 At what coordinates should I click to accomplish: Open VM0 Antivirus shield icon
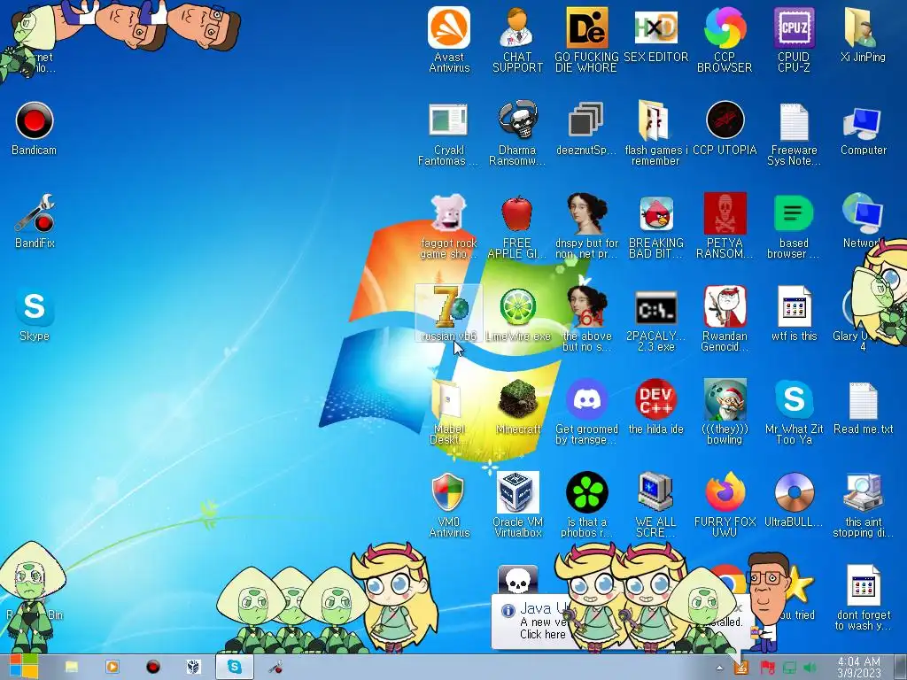[x=449, y=506]
